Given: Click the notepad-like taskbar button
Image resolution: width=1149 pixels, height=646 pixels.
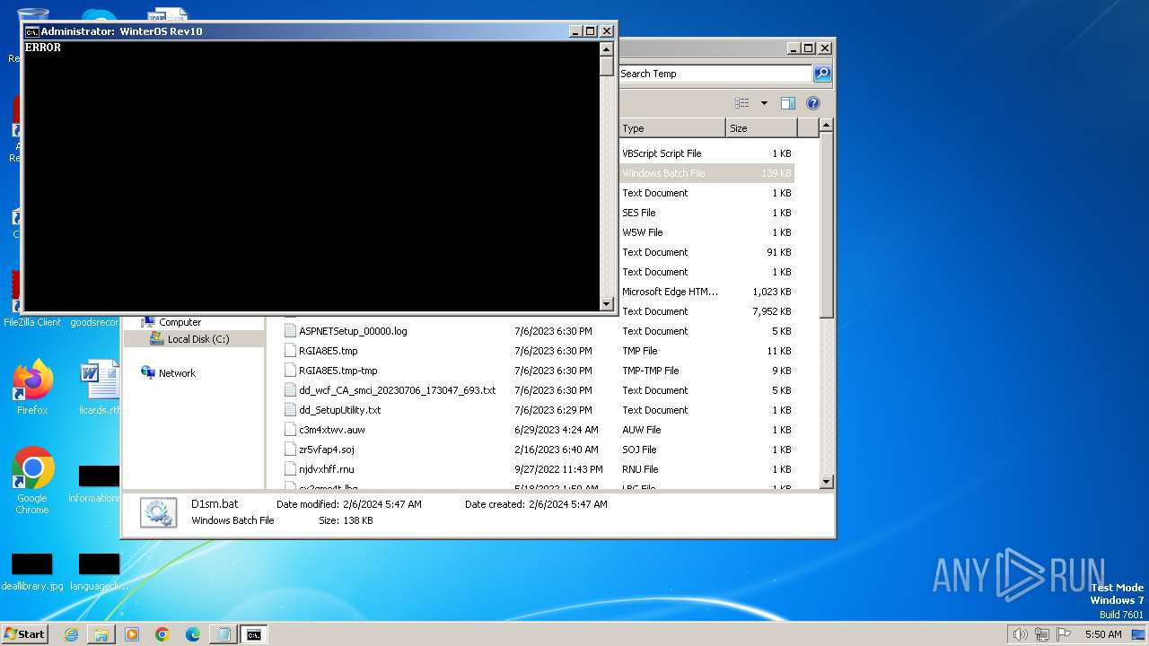Looking at the screenshot, I should pyautogui.click(x=223, y=634).
